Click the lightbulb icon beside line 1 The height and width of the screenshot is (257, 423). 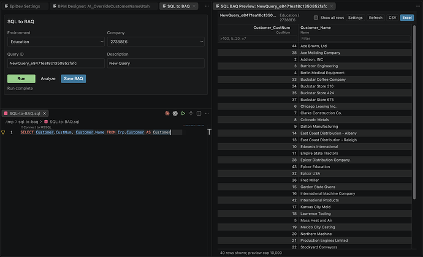(3, 132)
